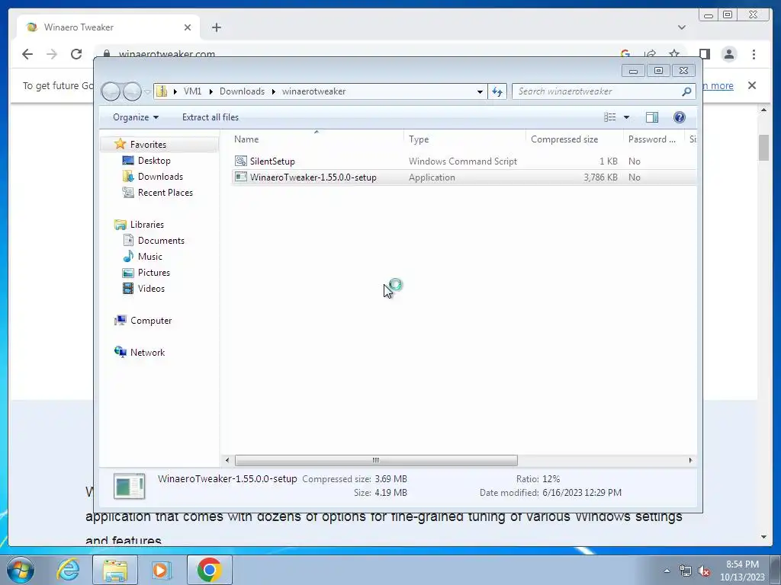Click VM1 in the address breadcrumb

click(192, 91)
